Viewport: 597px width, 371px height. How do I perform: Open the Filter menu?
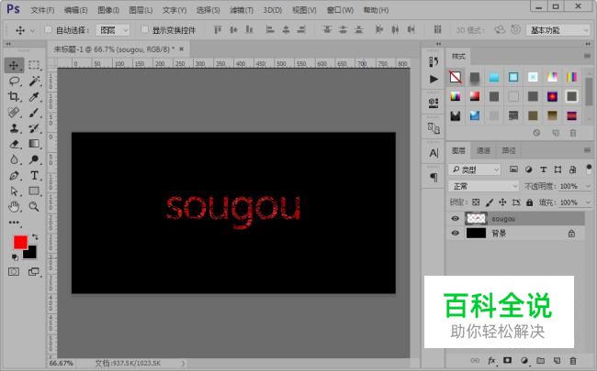point(242,10)
